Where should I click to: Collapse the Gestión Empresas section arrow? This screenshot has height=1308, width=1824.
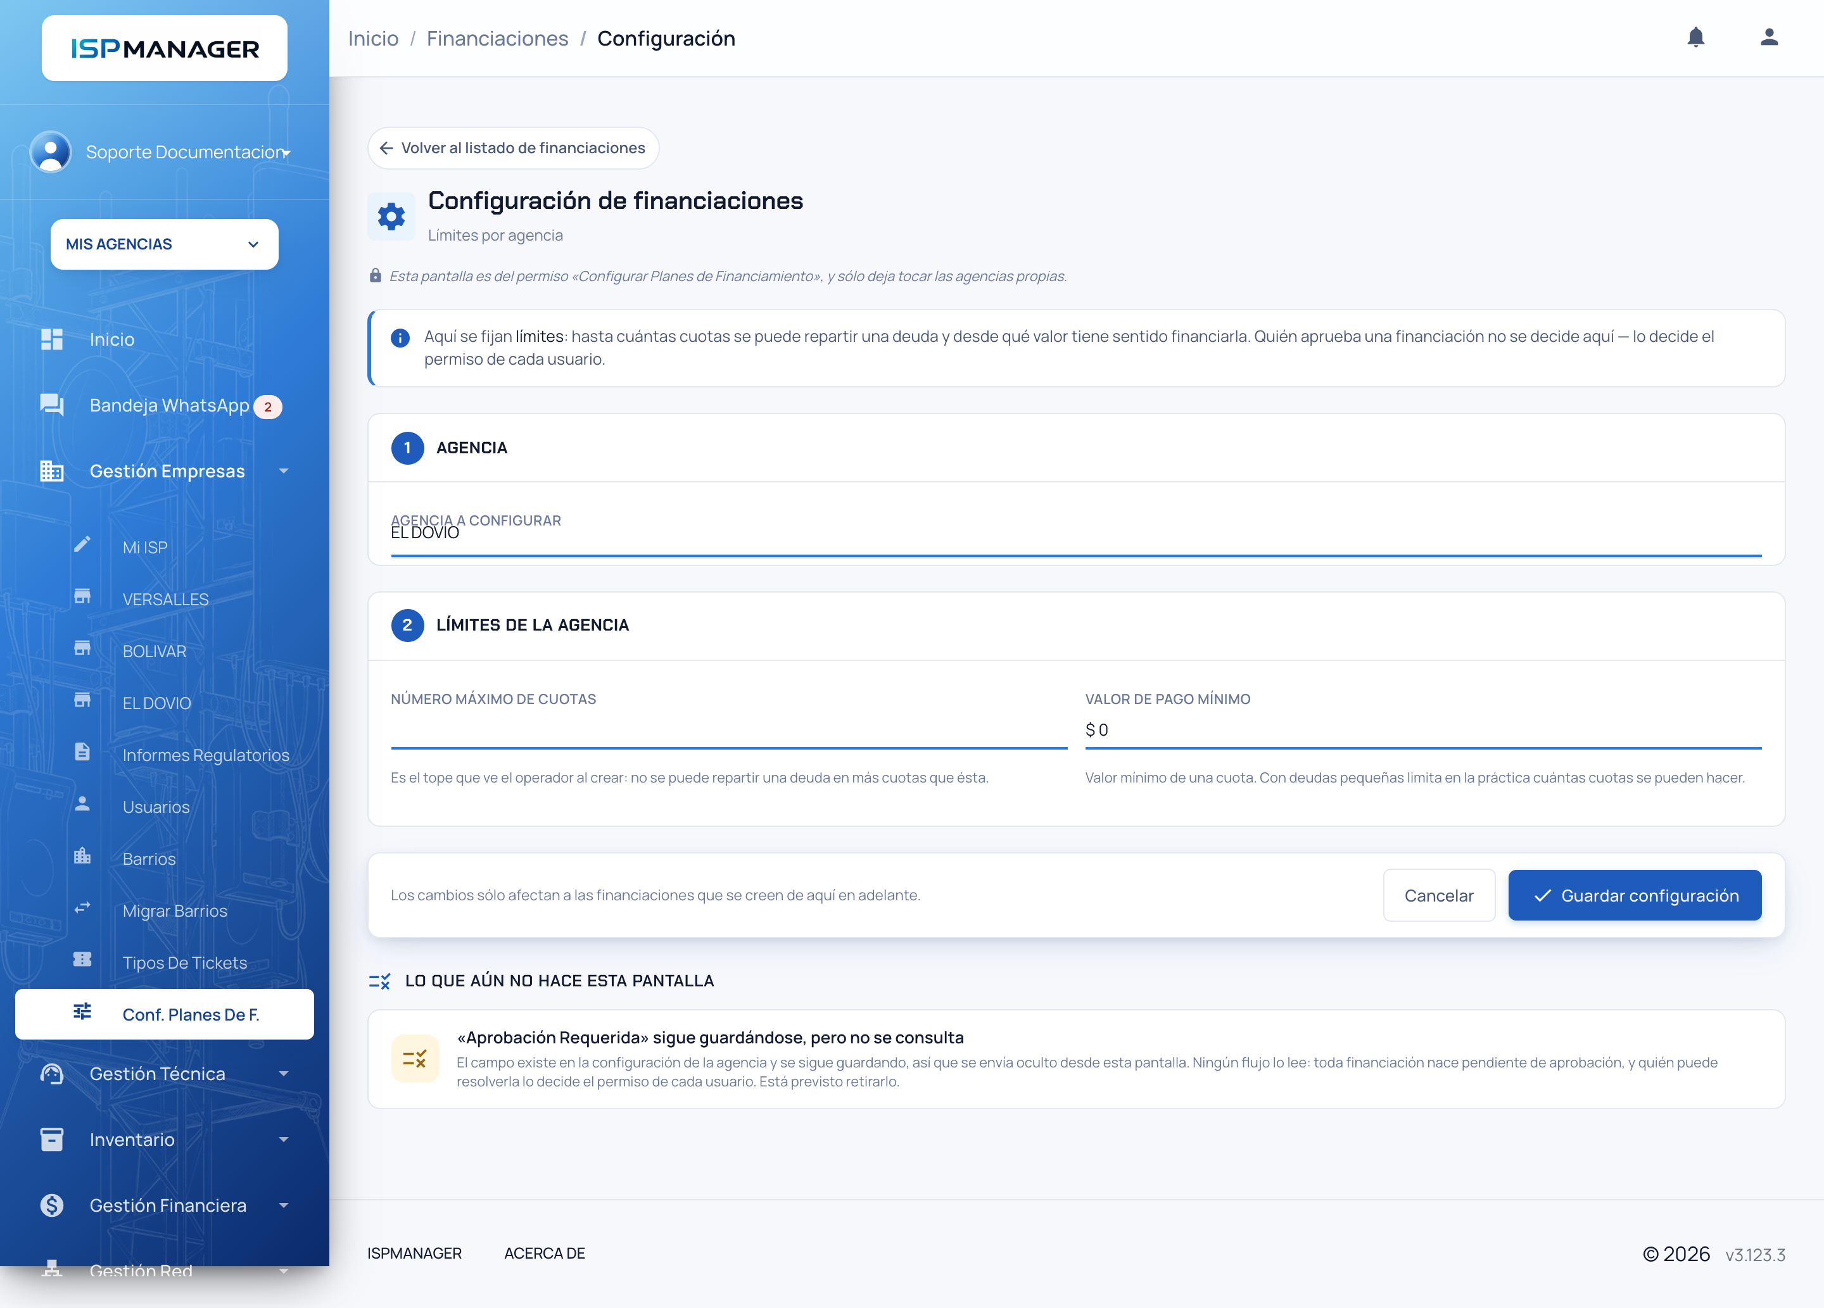(x=284, y=471)
